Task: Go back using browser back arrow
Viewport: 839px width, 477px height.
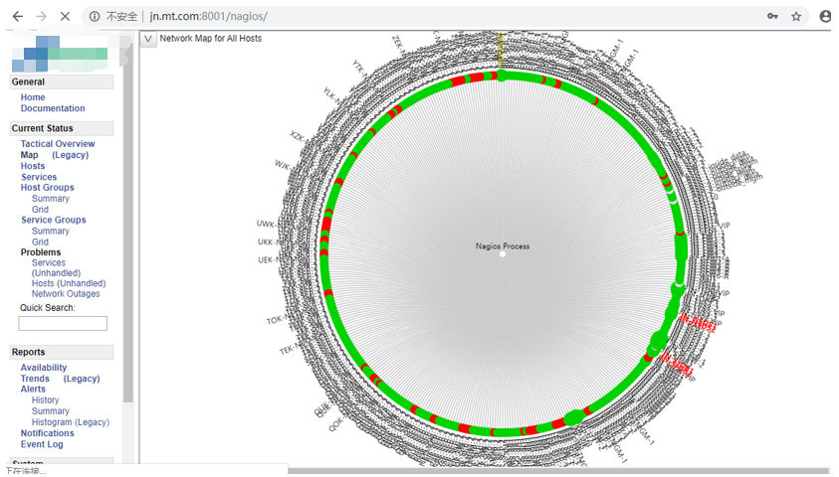Action: (x=18, y=17)
